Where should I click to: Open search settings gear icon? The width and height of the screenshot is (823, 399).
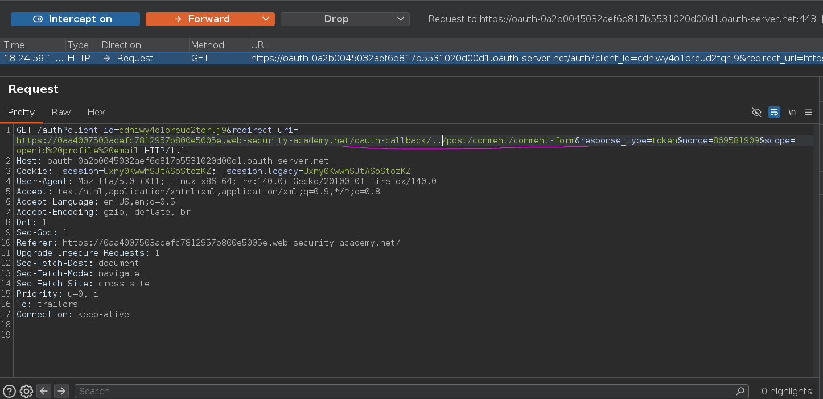[26, 391]
